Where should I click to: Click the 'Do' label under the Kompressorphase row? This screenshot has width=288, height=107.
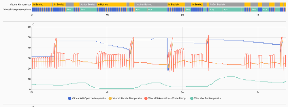coord(182,15)
